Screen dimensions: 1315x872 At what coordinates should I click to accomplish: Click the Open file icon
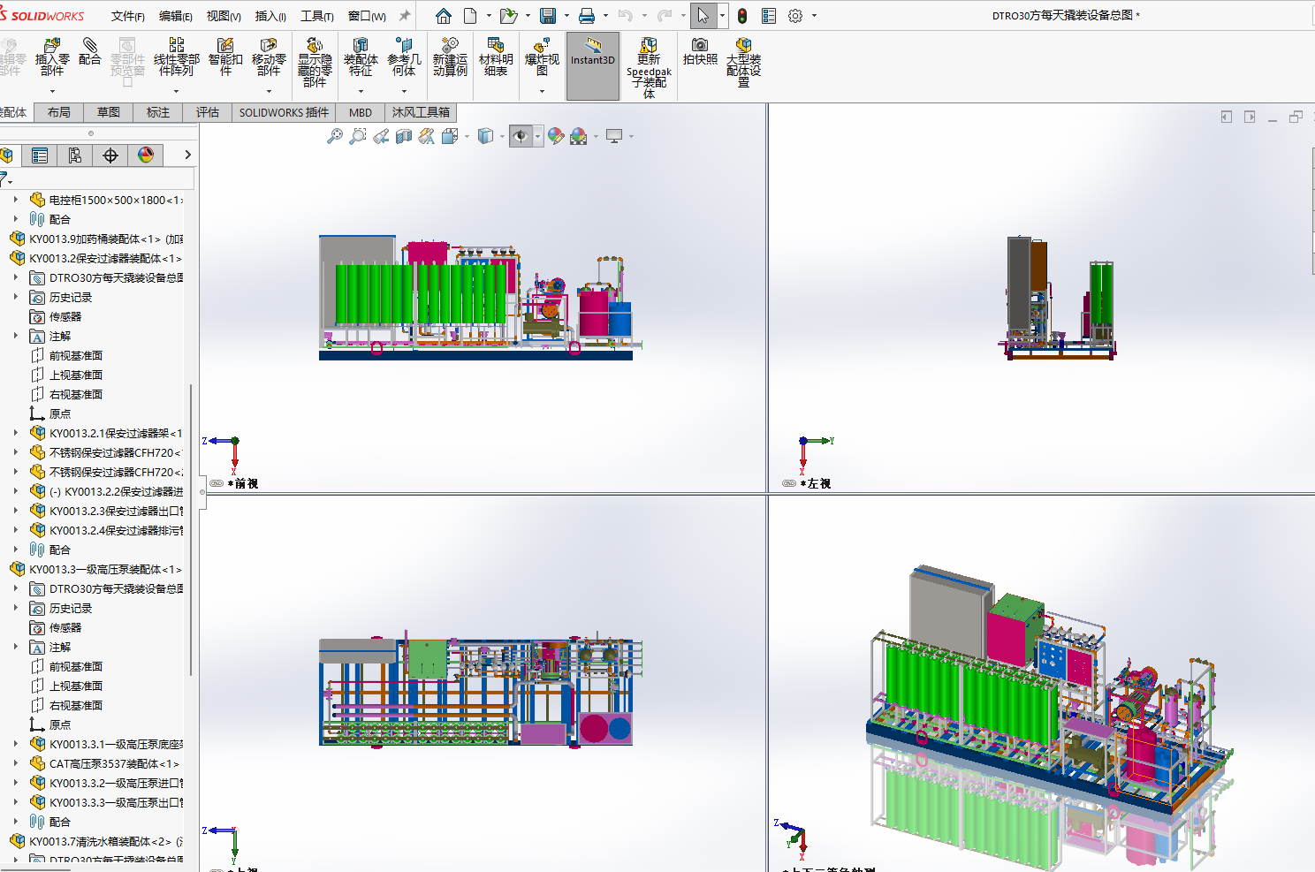coord(508,16)
